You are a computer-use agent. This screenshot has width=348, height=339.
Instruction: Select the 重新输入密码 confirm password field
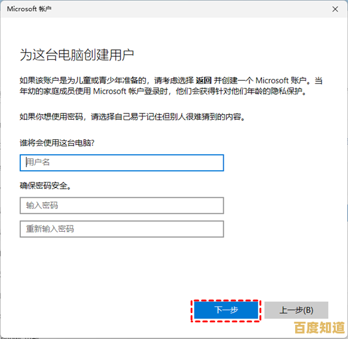coord(122,229)
